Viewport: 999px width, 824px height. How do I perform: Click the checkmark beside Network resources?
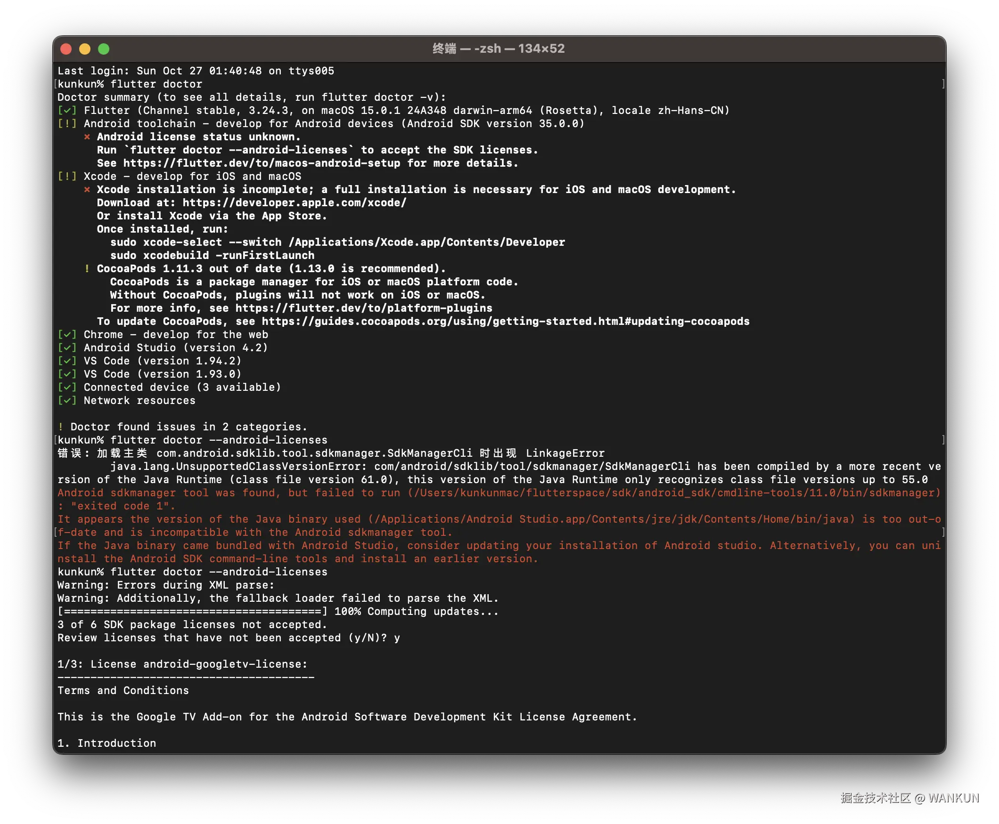point(67,401)
